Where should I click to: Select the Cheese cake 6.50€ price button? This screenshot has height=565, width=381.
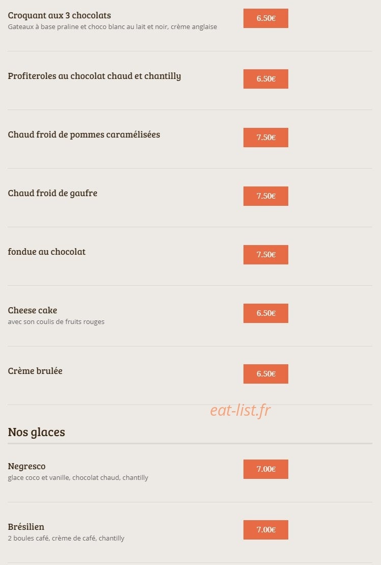266,313
